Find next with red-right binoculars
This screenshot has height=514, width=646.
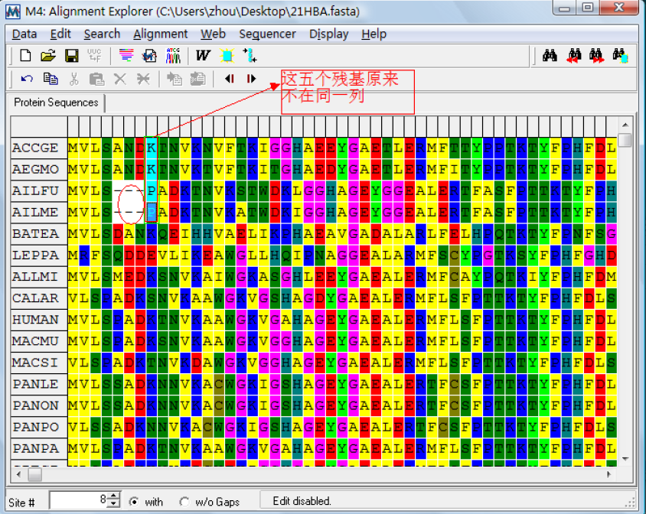coord(596,55)
